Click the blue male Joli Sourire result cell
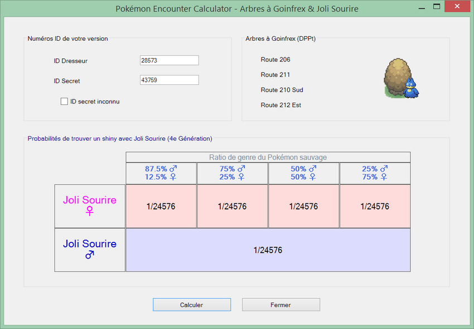Image resolution: width=474 pixels, height=329 pixels. click(268, 250)
